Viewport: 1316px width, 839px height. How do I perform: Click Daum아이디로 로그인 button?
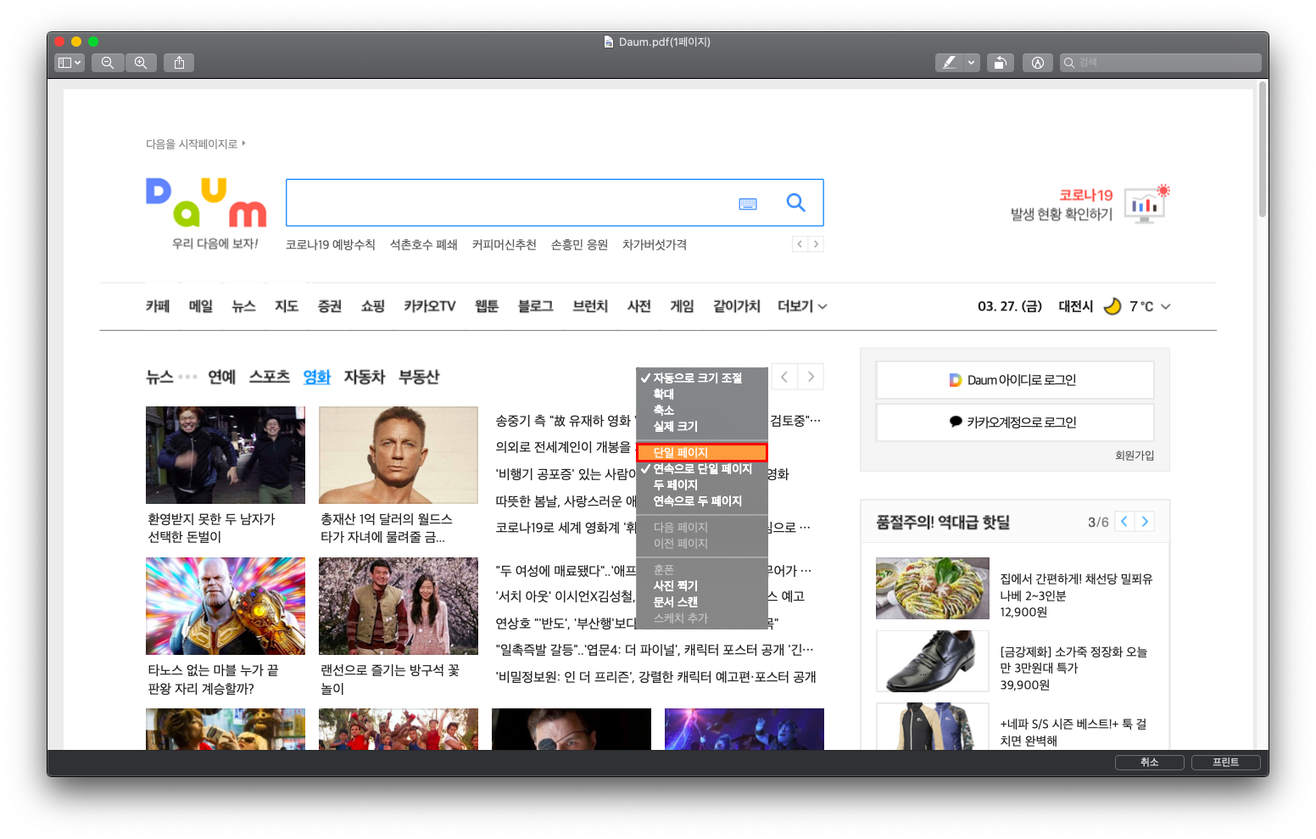(x=1014, y=380)
